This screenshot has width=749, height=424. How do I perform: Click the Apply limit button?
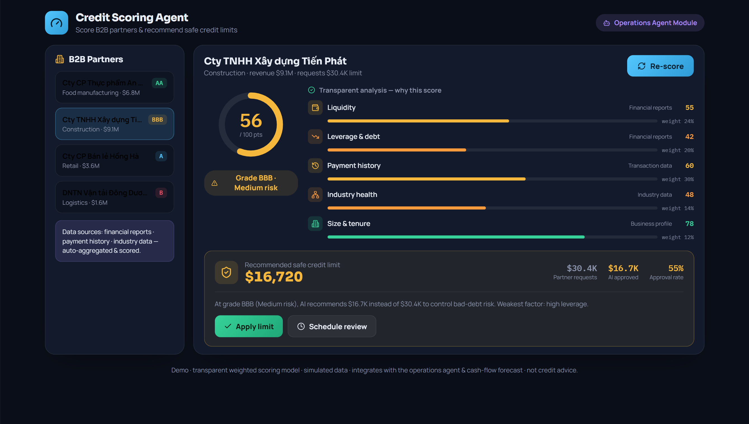pos(249,326)
